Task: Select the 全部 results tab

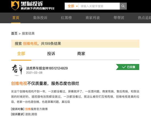Action: (x=21, y=54)
